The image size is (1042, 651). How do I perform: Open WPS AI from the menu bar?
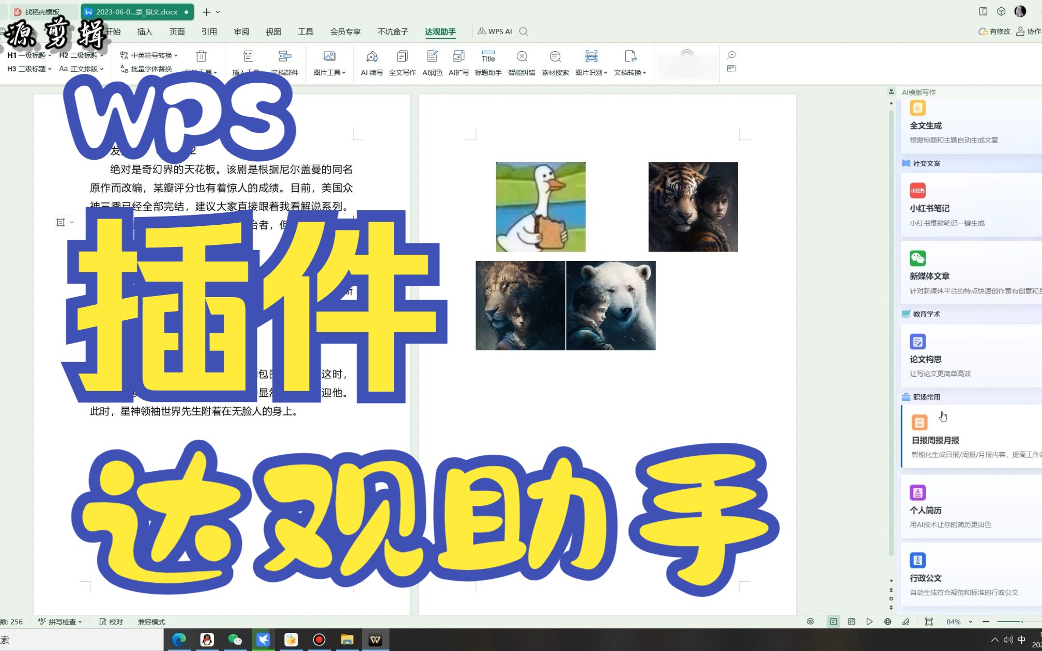pyautogui.click(x=495, y=32)
